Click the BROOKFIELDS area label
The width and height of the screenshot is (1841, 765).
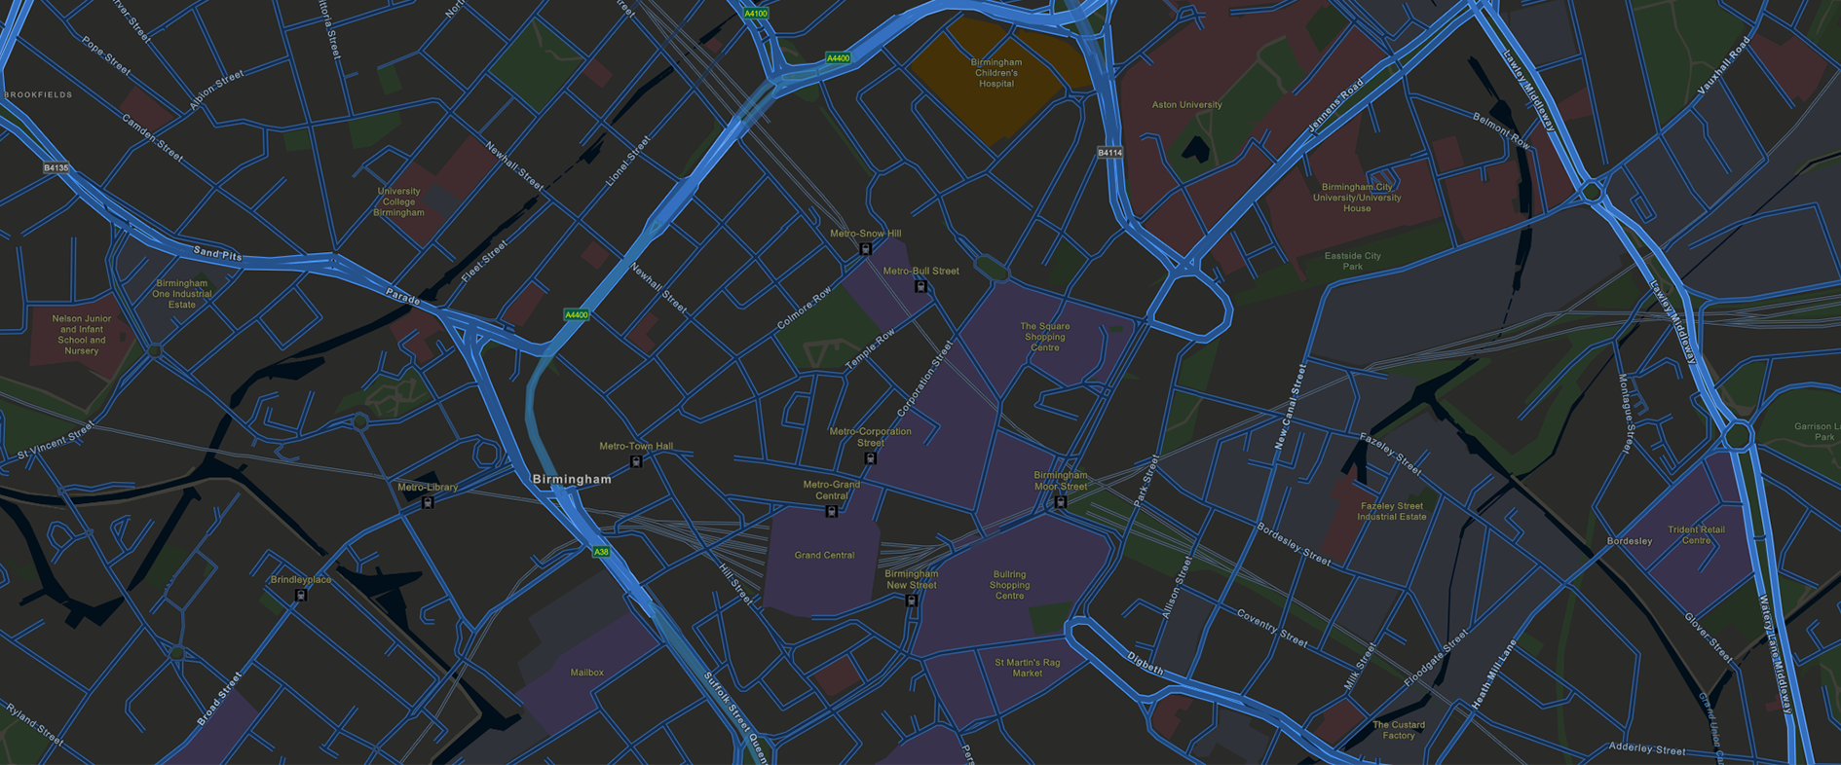coord(38,94)
